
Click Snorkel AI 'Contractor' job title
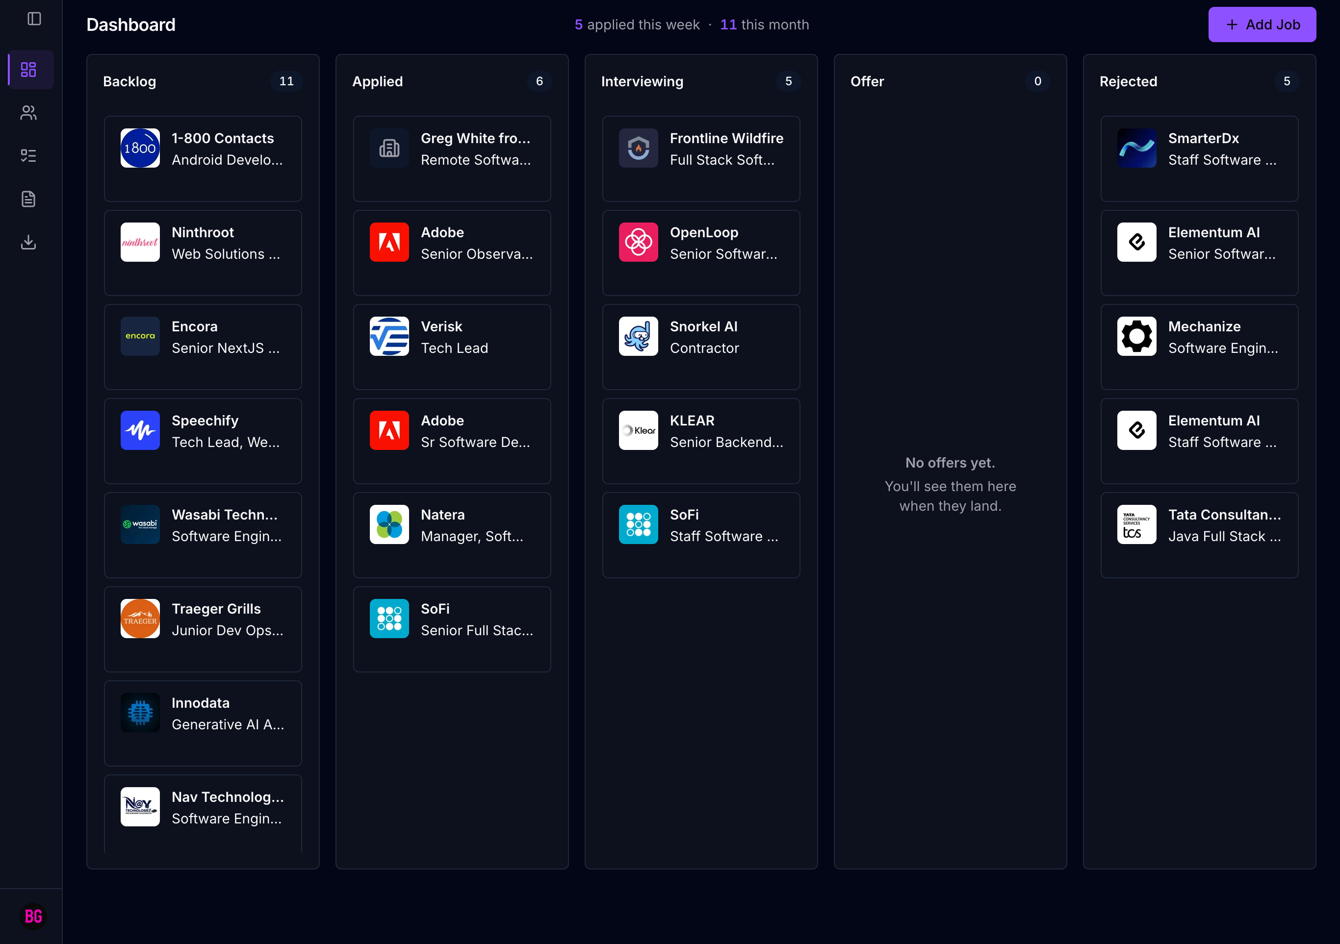[704, 348]
